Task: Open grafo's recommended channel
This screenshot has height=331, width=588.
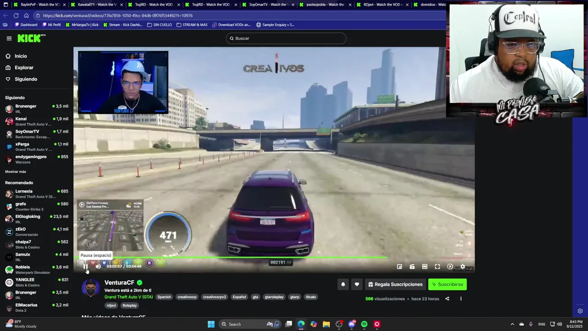Action: pos(37,206)
